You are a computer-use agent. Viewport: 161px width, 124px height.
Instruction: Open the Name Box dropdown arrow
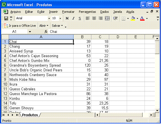click(x=30, y=32)
